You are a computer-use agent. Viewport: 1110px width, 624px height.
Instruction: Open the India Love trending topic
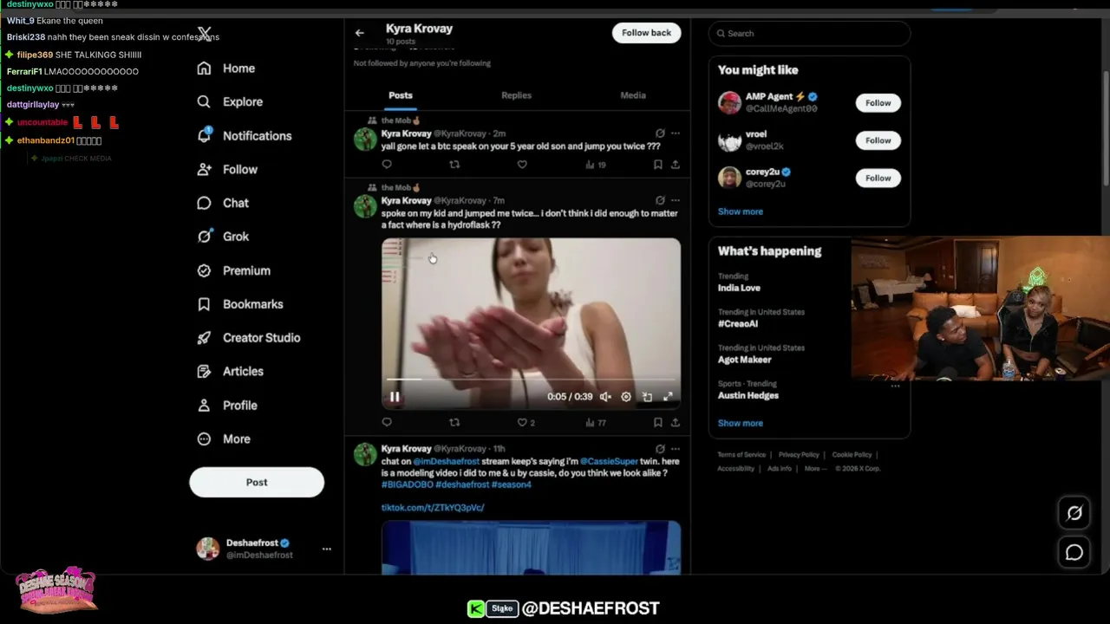pos(739,288)
